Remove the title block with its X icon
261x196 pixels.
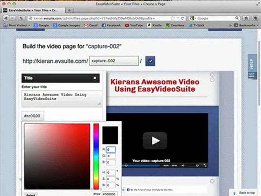tap(212, 74)
